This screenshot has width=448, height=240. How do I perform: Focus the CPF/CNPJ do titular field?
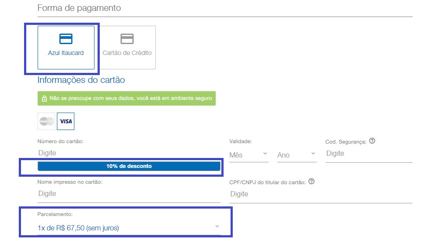coord(321,194)
